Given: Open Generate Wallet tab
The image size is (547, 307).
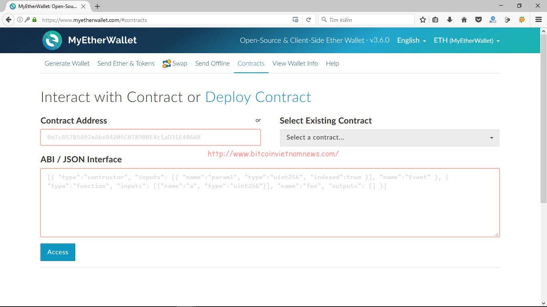Looking at the screenshot, I should point(67,64).
